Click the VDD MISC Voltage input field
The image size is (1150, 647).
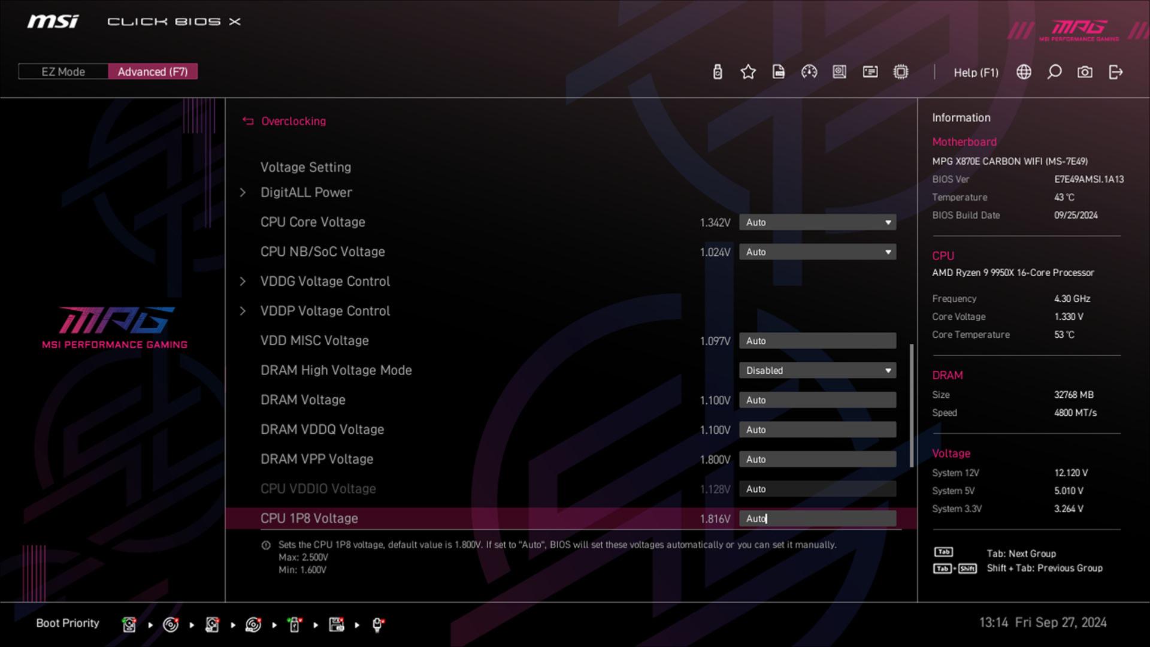818,341
